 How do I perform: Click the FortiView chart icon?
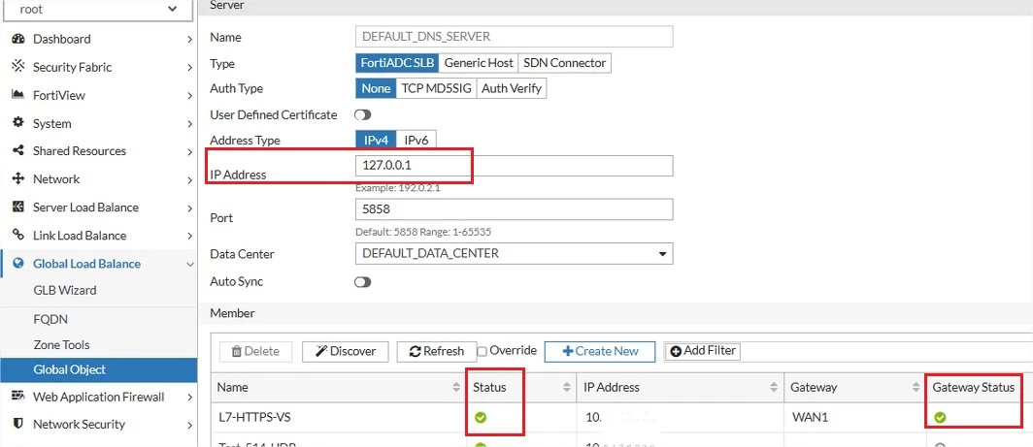point(18,95)
